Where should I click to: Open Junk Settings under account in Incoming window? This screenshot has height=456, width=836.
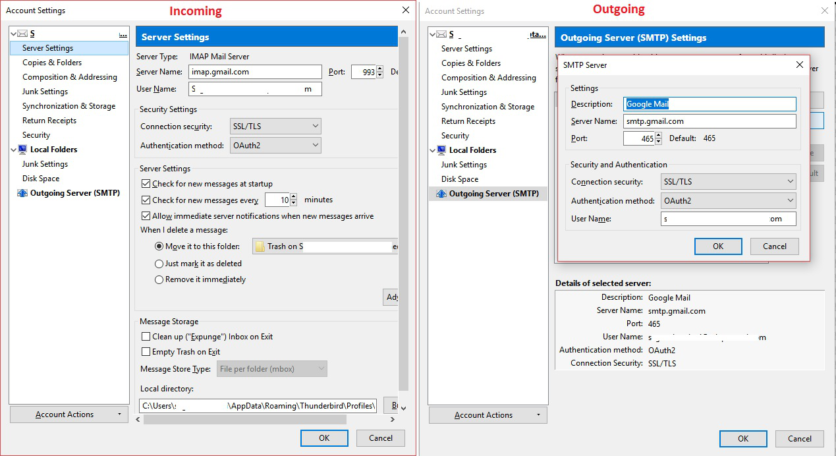point(45,92)
